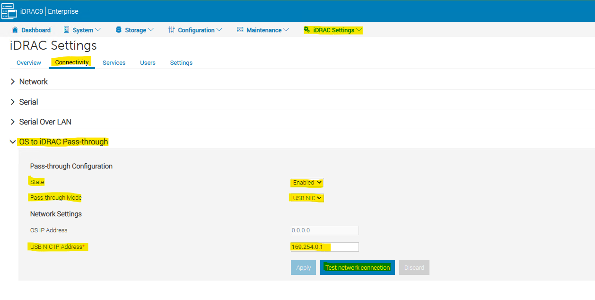Click the iDRAC Settings page heading
Image resolution: width=595 pixels, height=300 pixels.
53,45
